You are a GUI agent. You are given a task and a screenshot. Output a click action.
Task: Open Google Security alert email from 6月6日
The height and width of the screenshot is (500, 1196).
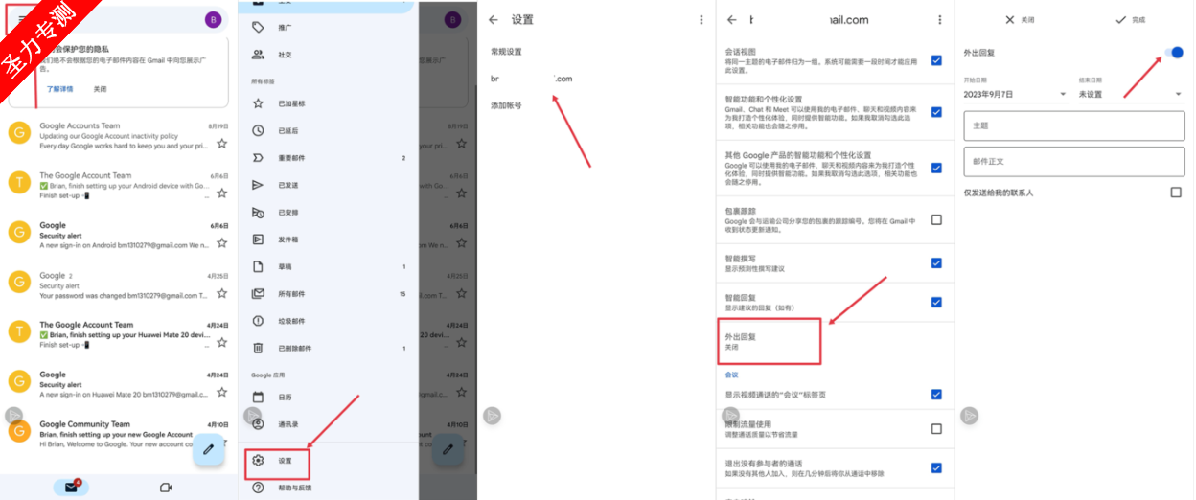pyautogui.click(x=118, y=236)
